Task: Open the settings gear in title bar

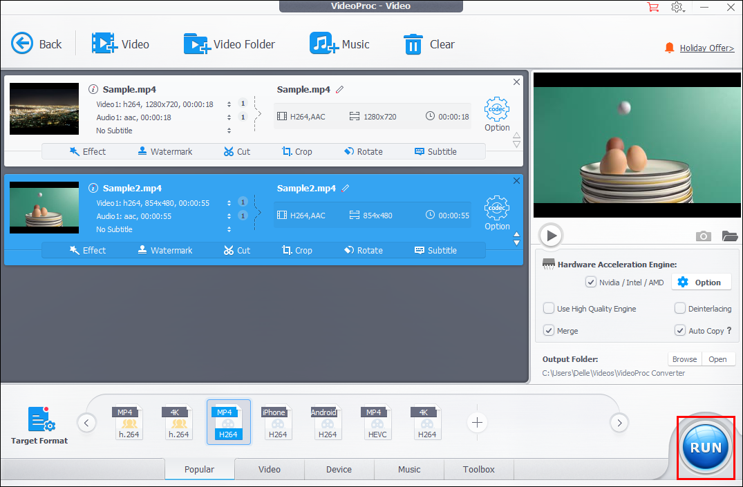Action: pos(677,7)
